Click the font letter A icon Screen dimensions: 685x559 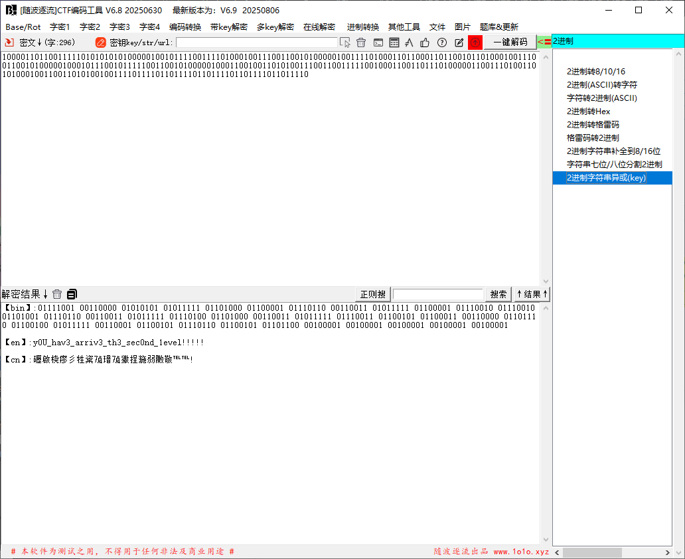[x=410, y=42]
